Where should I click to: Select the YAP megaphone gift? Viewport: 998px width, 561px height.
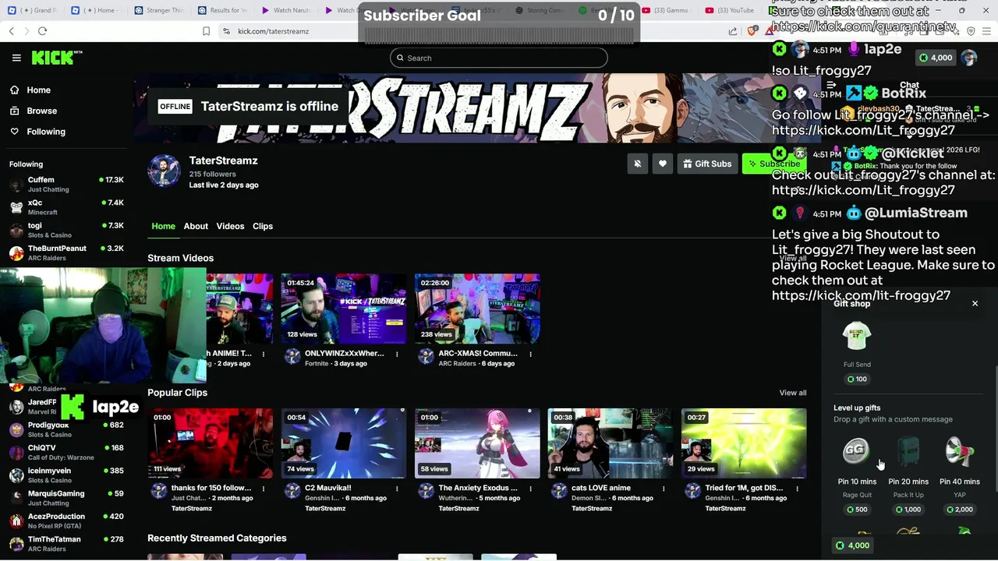click(960, 451)
